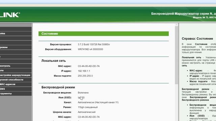The height and width of the screenshot is (121, 216).
Task: Click the 'Версия оборудования:' label
Action: 58,49
